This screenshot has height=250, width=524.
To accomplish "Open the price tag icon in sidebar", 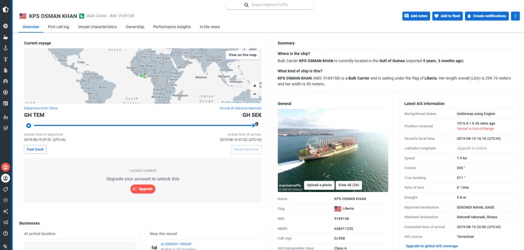I will 5,189.
